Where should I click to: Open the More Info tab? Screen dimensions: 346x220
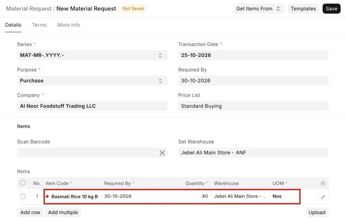pos(69,25)
